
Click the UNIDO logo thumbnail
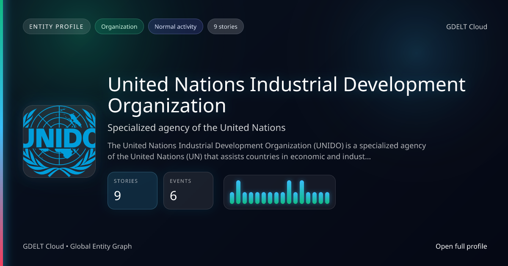point(59,141)
